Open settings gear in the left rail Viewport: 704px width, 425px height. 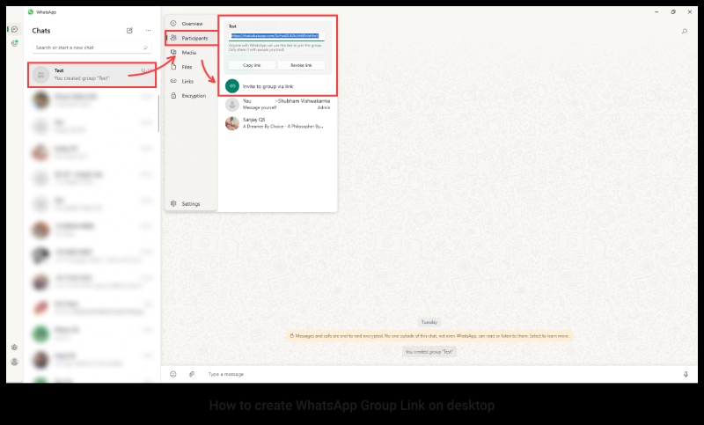click(14, 348)
